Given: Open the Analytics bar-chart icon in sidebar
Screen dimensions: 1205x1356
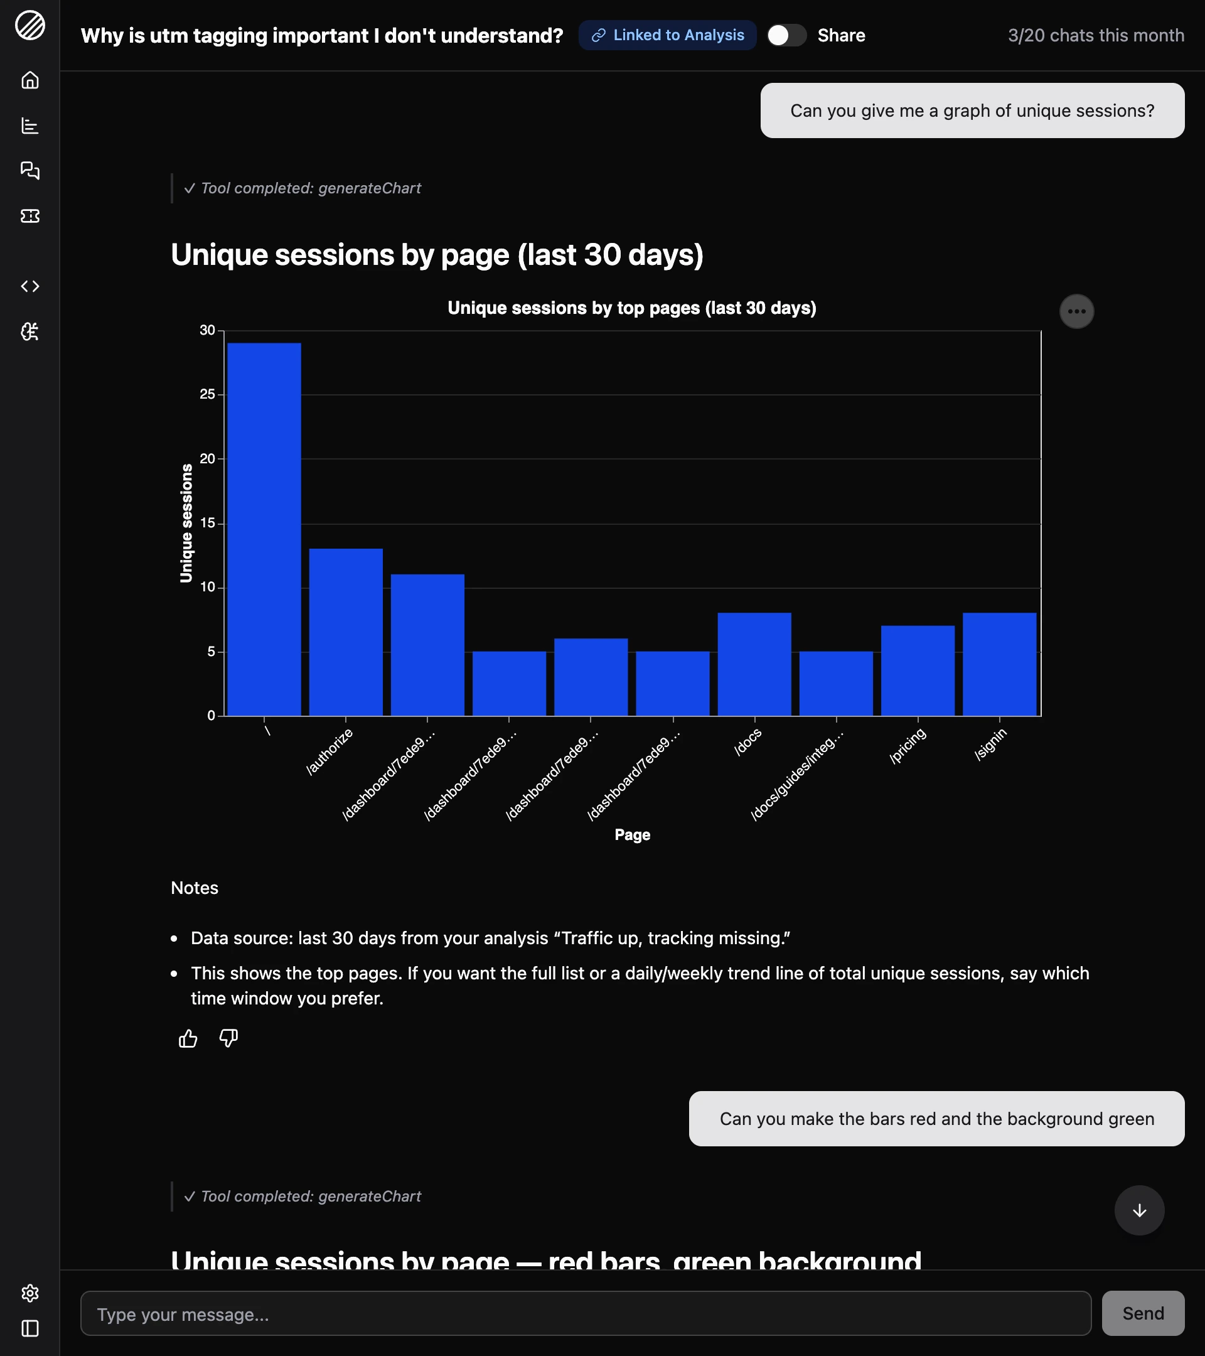Looking at the screenshot, I should tap(30, 126).
